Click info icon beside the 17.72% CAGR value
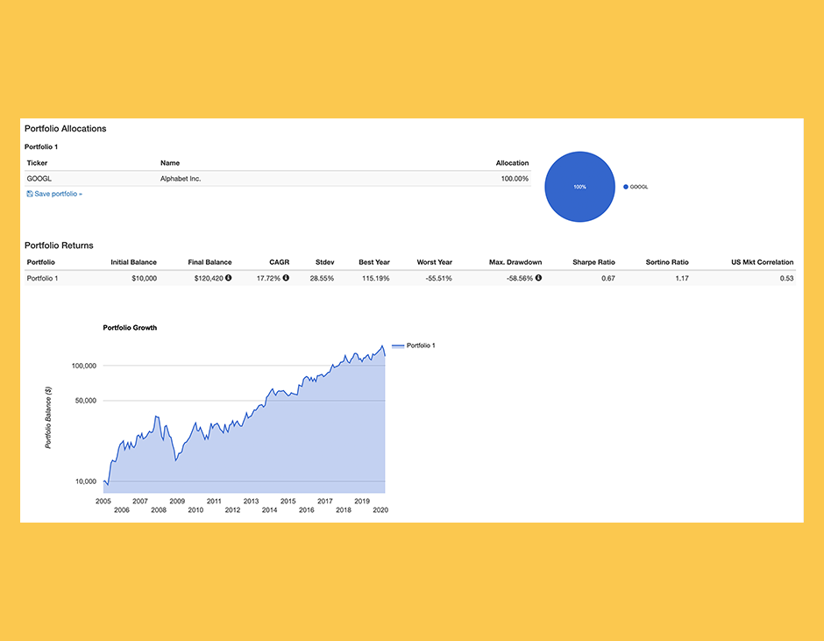 coord(286,278)
